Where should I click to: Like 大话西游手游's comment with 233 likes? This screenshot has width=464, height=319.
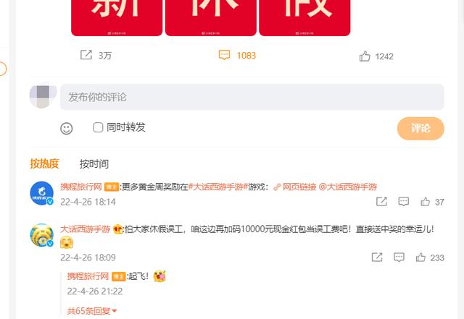pyautogui.click(x=420, y=258)
